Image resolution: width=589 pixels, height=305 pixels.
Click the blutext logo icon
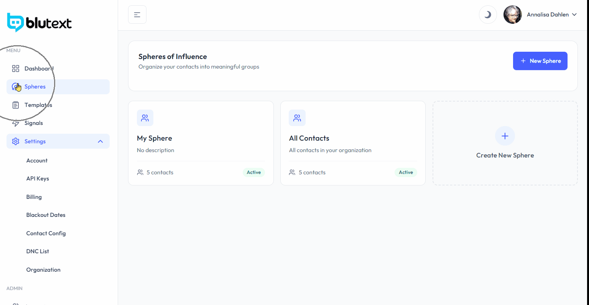click(x=15, y=22)
